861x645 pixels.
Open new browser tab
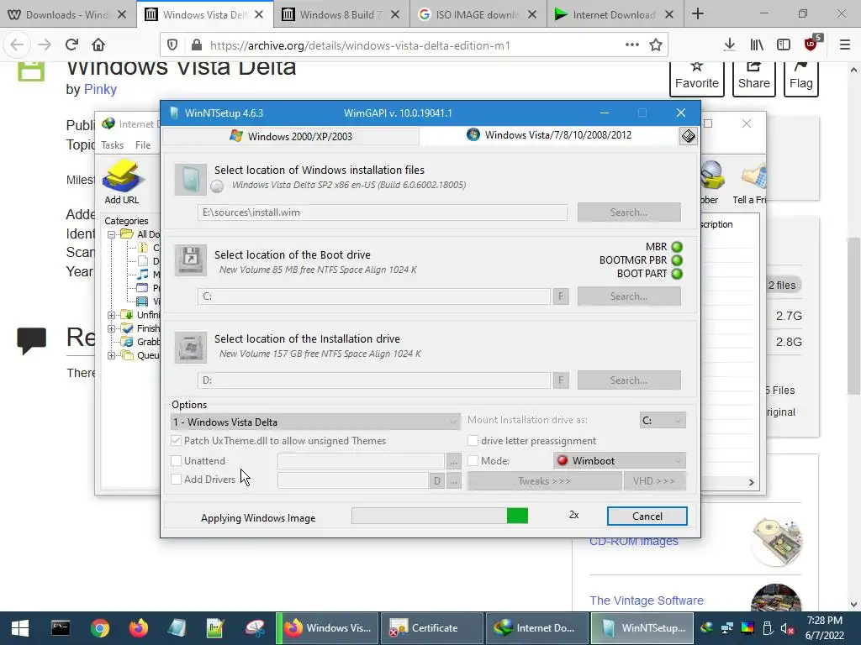tap(697, 14)
